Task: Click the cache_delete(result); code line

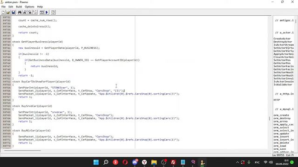Action: (x=34, y=26)
